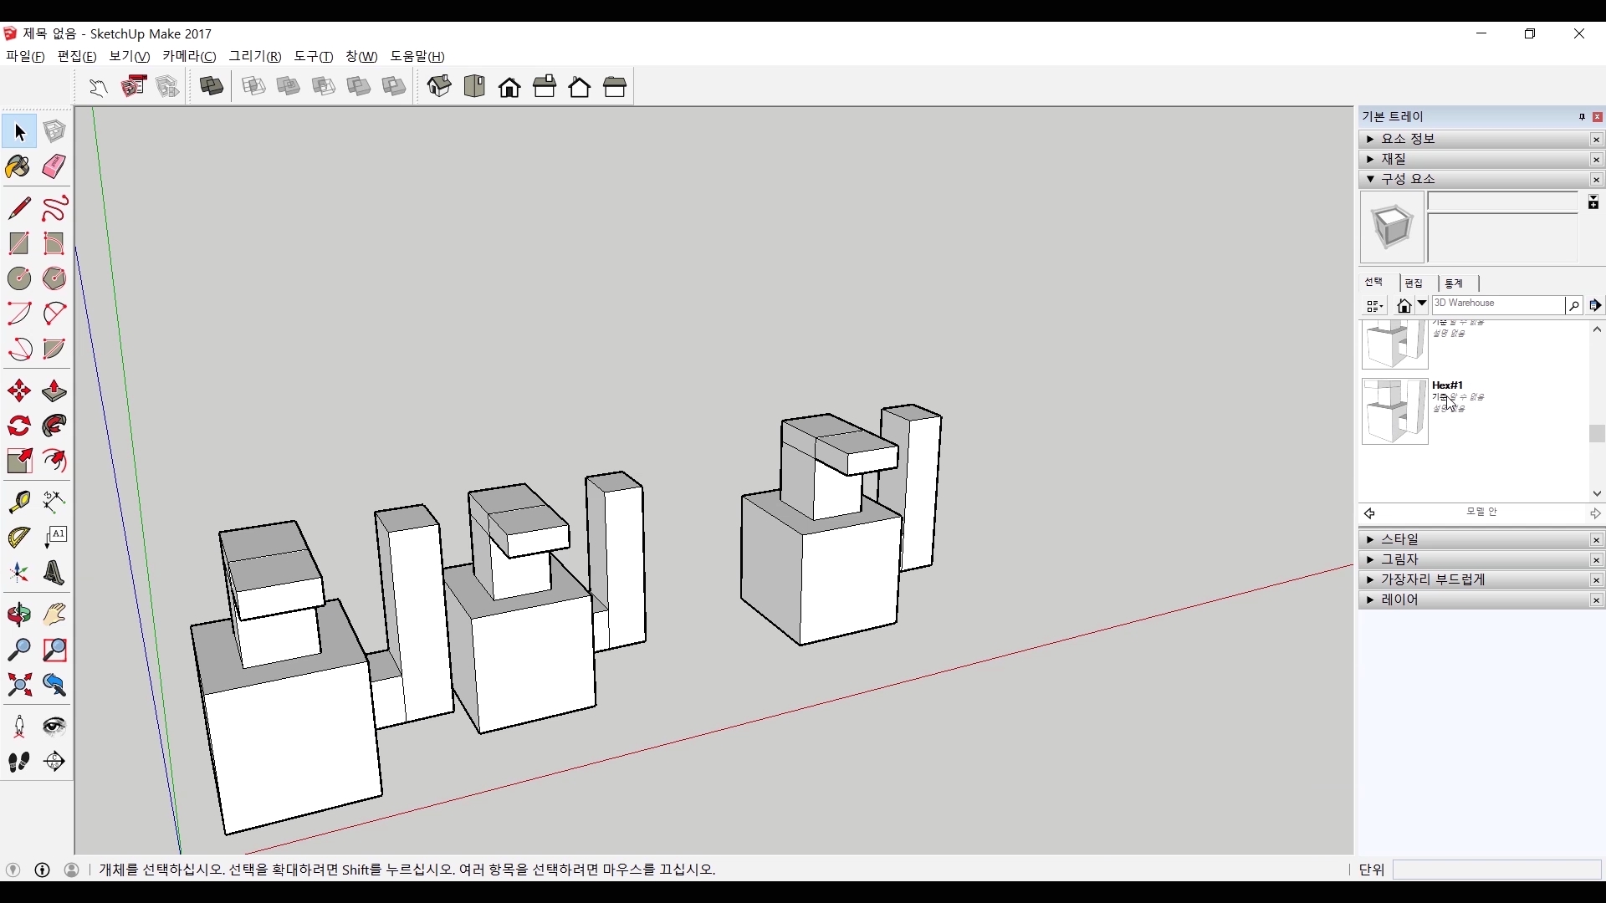This screenshot has width=1606, height=903.
Task: Pin the default tray panel
Action: pos(1582,117)
